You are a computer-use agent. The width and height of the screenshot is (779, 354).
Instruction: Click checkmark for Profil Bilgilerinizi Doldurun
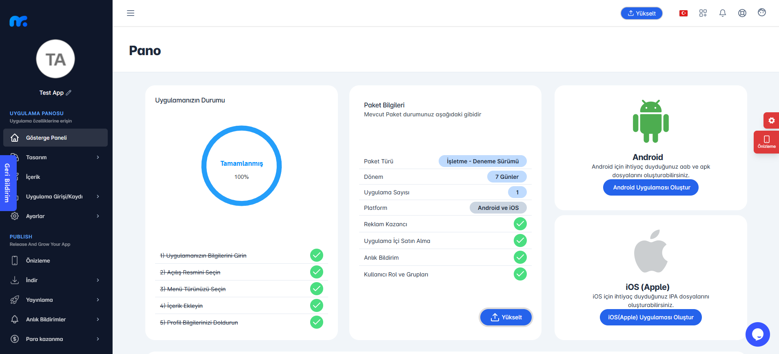317,322
